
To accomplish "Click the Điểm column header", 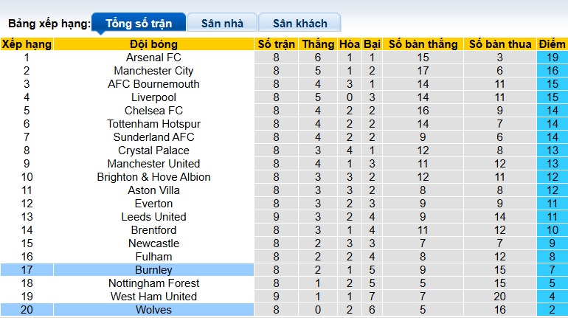I will tap(551, 44).
